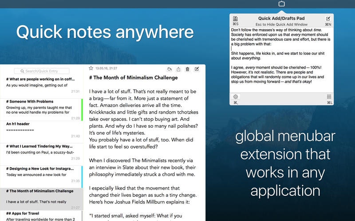Click the note date "13.05.16, 21:27"

tap(106, 68)
